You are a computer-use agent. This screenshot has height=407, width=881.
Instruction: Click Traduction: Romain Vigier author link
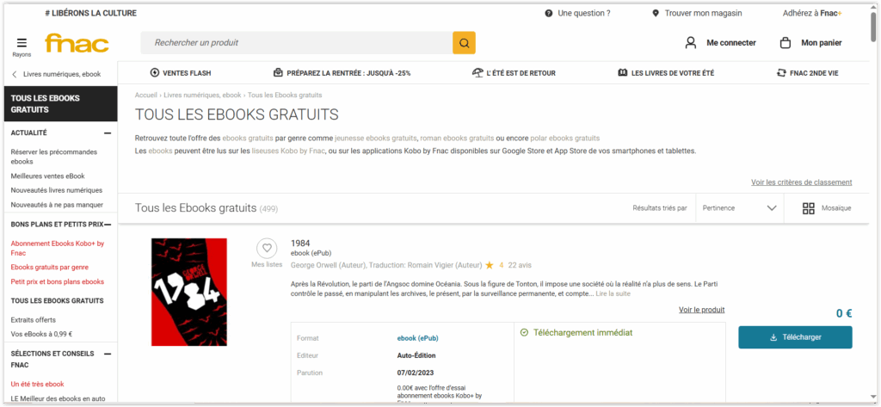[x=426, y=265]
